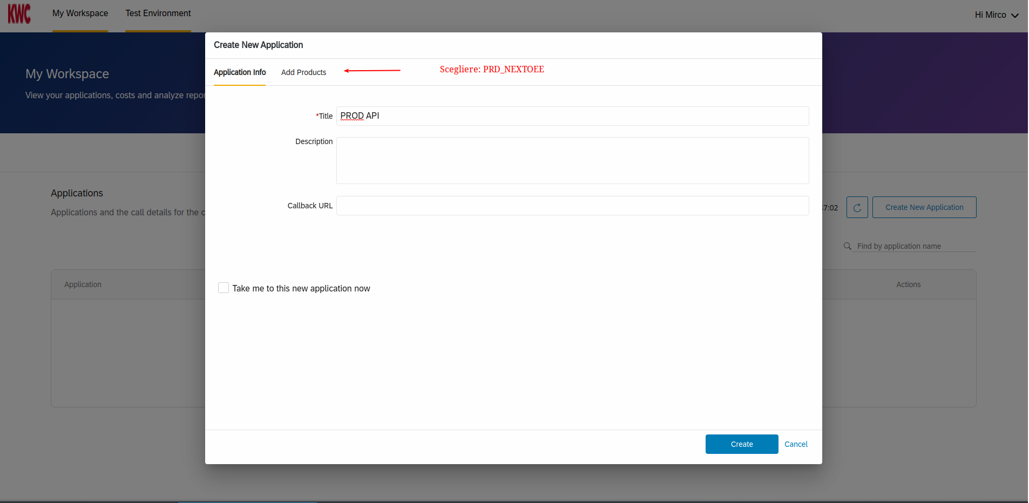Click the Description text area

(572, 160)
